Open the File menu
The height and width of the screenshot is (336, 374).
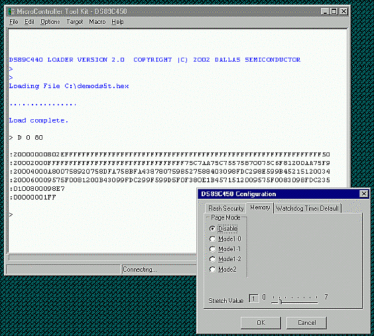pos(14,22)
